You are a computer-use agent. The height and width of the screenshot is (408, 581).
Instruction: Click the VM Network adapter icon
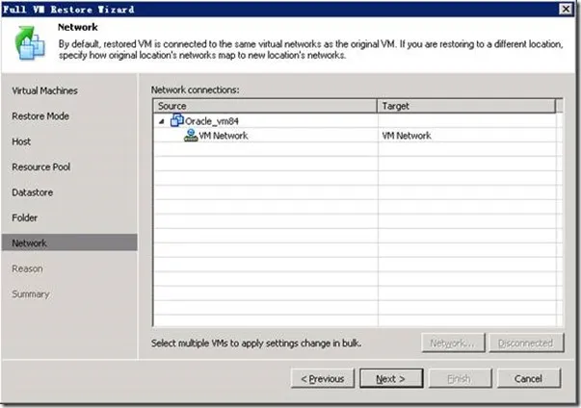[x=191, y=136]
